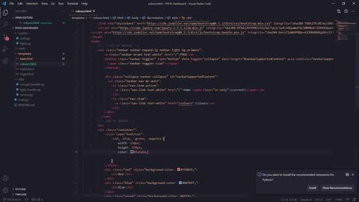Open the Explorer view in activity bar

tap(5, 12)
